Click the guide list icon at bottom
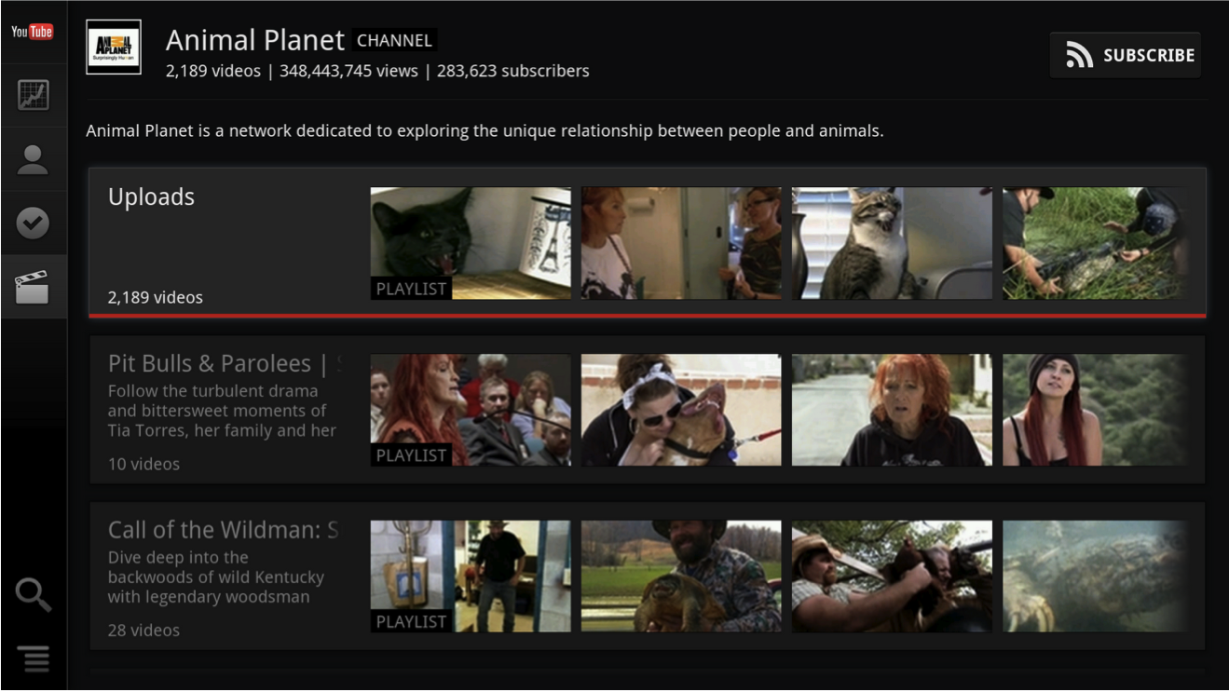The height and width of the screenshot is (691, 1229). pos(33,658)
